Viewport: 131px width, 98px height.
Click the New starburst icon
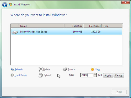[x=92, y=70]
